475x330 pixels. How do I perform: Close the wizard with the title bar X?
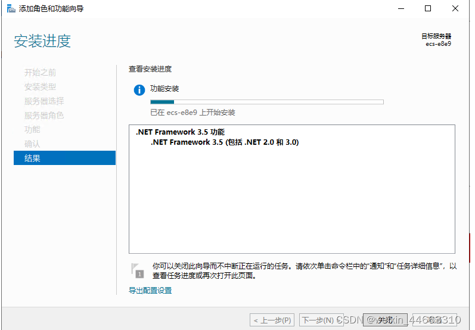[456, 9]
